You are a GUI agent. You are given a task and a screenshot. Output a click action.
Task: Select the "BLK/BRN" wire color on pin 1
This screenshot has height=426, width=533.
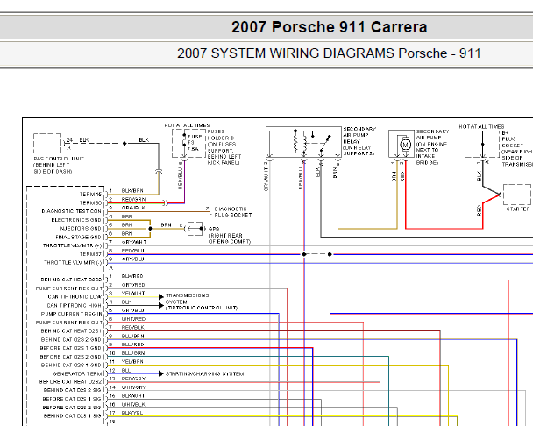coord(132,191)
